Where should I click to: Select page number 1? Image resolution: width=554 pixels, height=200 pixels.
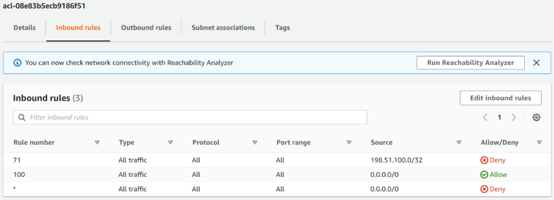tap(499, 118)
